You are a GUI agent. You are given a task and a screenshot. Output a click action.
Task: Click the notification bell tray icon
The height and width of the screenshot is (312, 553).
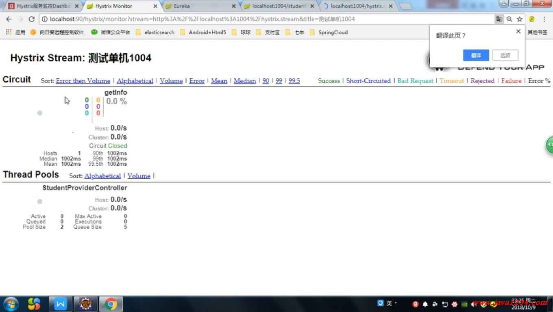point(425,304)
